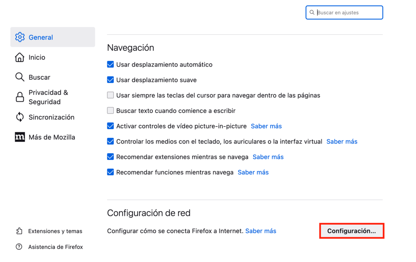416x262 pixels.
Task: Click Saber más next to Recomendar funciones
Action: (253, 172)
